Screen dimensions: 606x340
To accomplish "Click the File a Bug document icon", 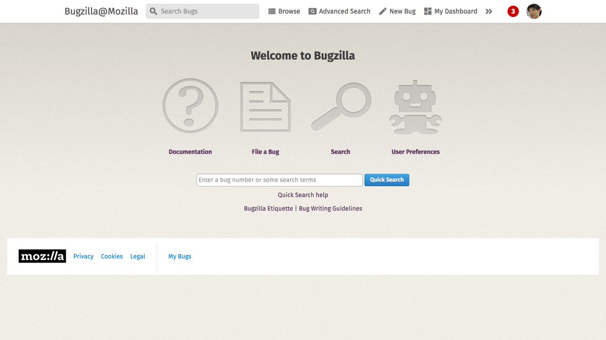I will [265, 107].
